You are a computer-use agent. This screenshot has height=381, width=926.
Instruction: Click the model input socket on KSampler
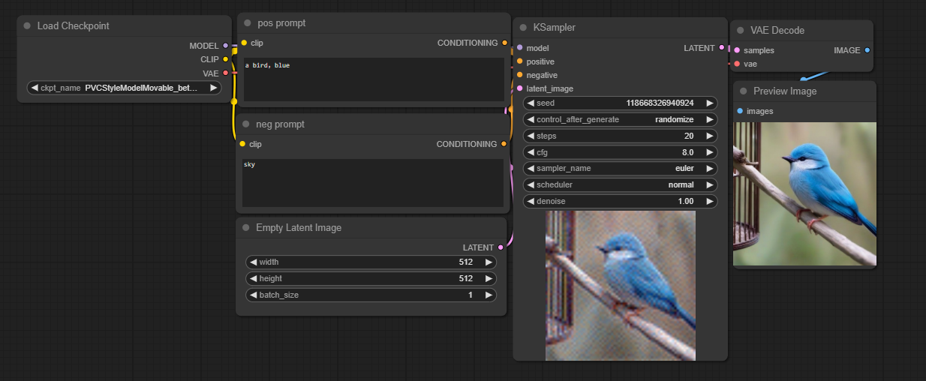519,48
